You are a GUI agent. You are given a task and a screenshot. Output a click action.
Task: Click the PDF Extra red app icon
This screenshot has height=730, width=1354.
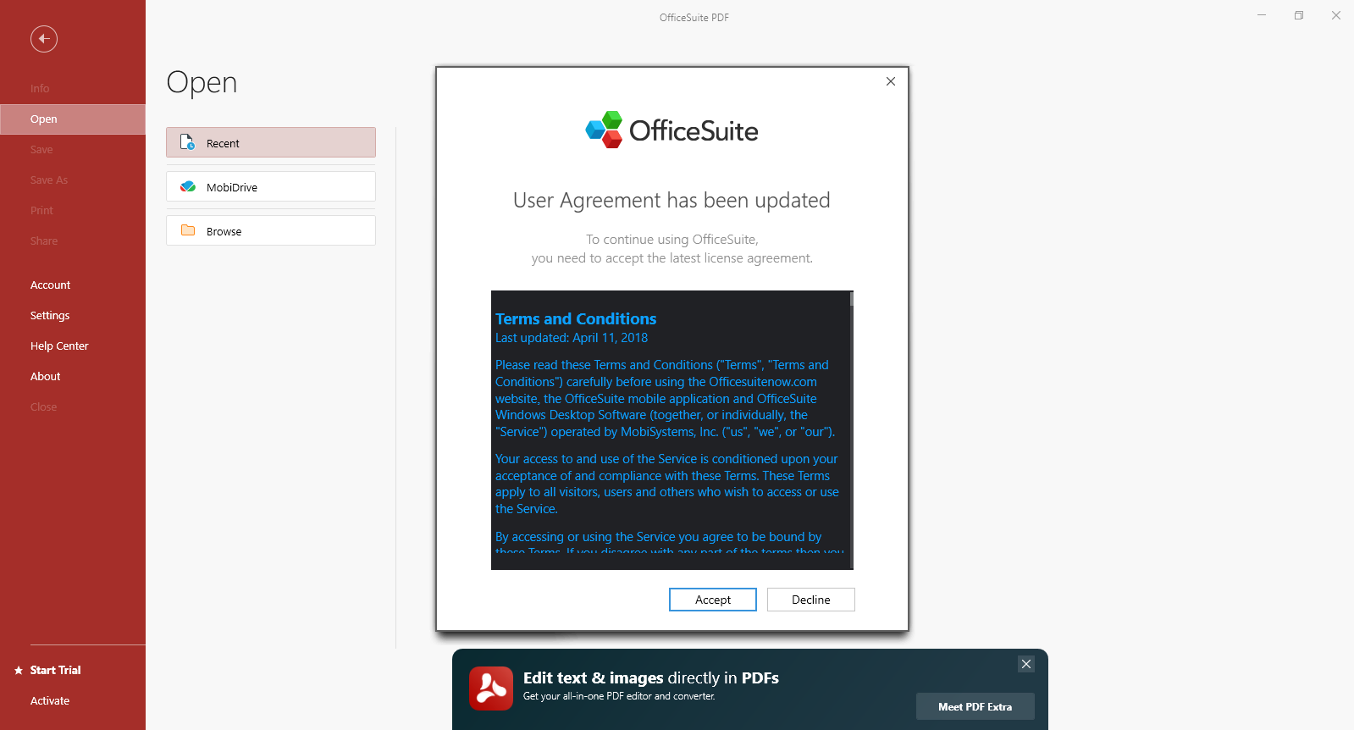(491, 689)
